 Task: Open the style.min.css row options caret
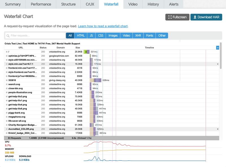point(218,65)
